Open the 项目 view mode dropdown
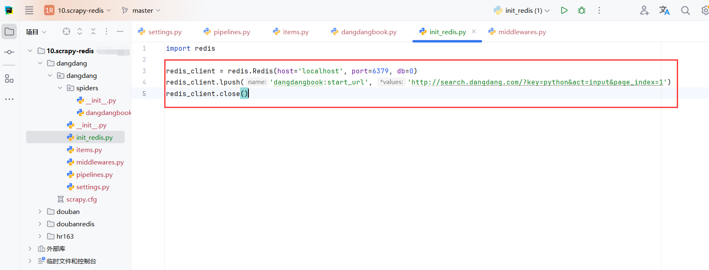This screenshot has height=270, width=709. pyautogui.click(x=36, y=32)
